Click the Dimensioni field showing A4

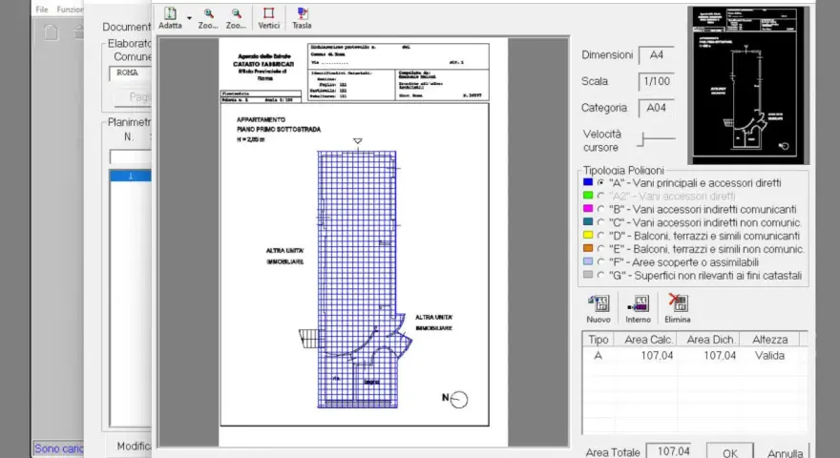point(657,55)
